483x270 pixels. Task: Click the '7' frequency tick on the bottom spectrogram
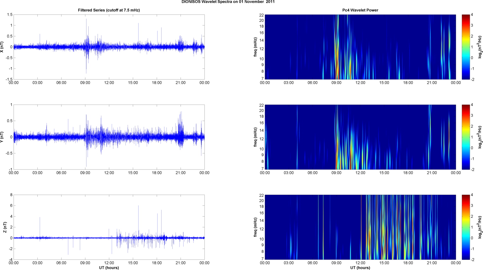(x=263, y=259)
